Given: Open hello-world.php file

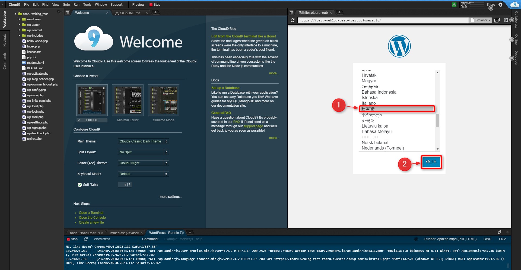Looking at the screenshot, I should coord(37,41).
